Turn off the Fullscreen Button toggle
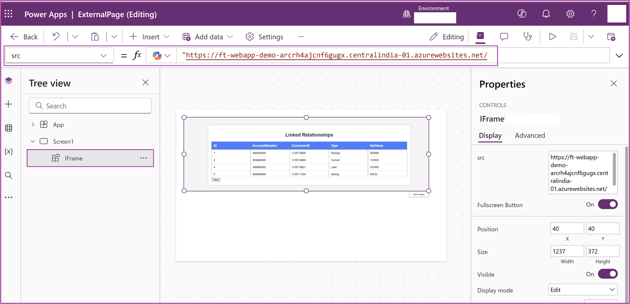This screenshot has height=304, width=630. pyautogui.click(x=608, y=204)
